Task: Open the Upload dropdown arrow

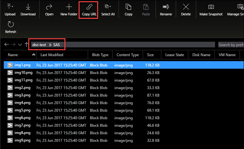Action: (x=13, y=7)
